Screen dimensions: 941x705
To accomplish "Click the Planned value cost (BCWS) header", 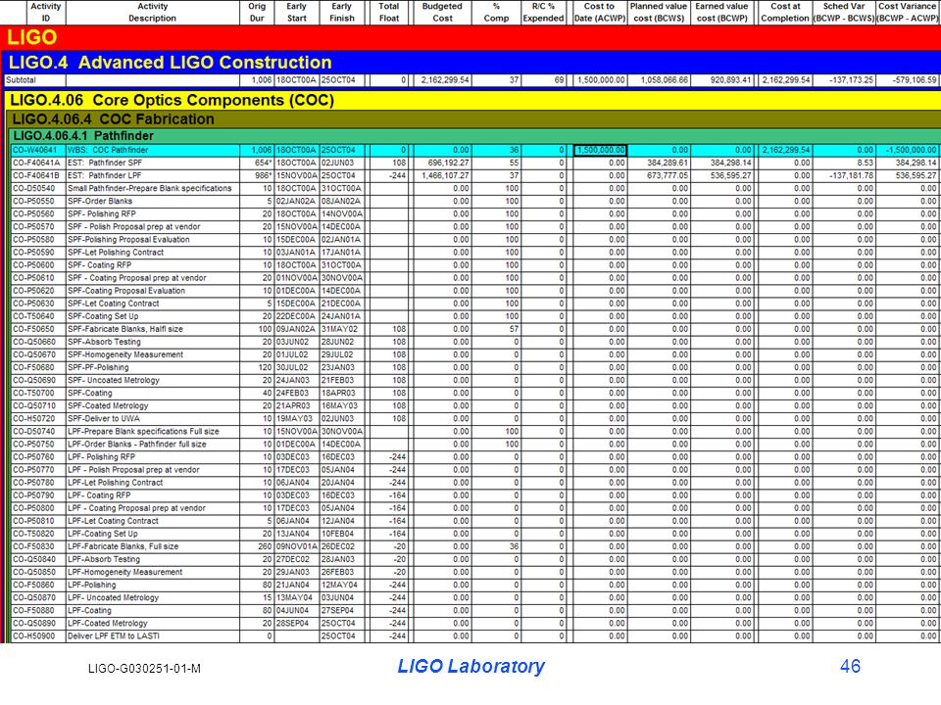I will tap(659, 13).
